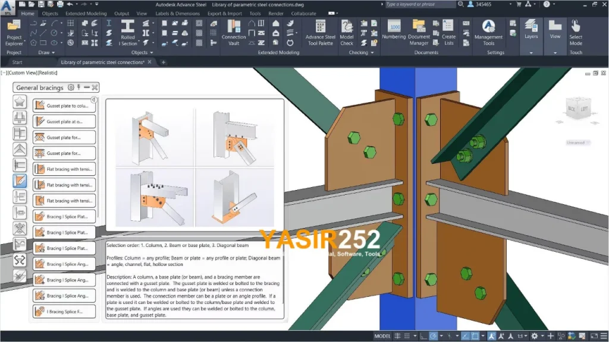Viewport: 609px width, 342px height.
Task: Open the Favorites star category in palette
Action: [20, 102]
